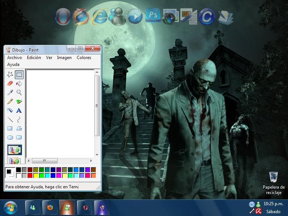Click the red Avira tray icon
The image size is (288, 216).
[258, 211]
